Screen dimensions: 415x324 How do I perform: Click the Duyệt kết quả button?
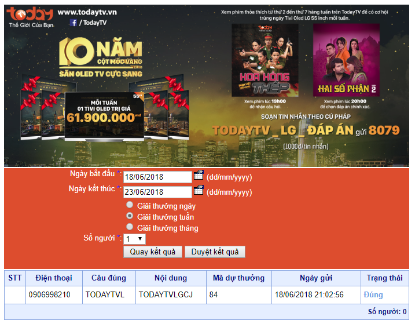coord(215,252)
